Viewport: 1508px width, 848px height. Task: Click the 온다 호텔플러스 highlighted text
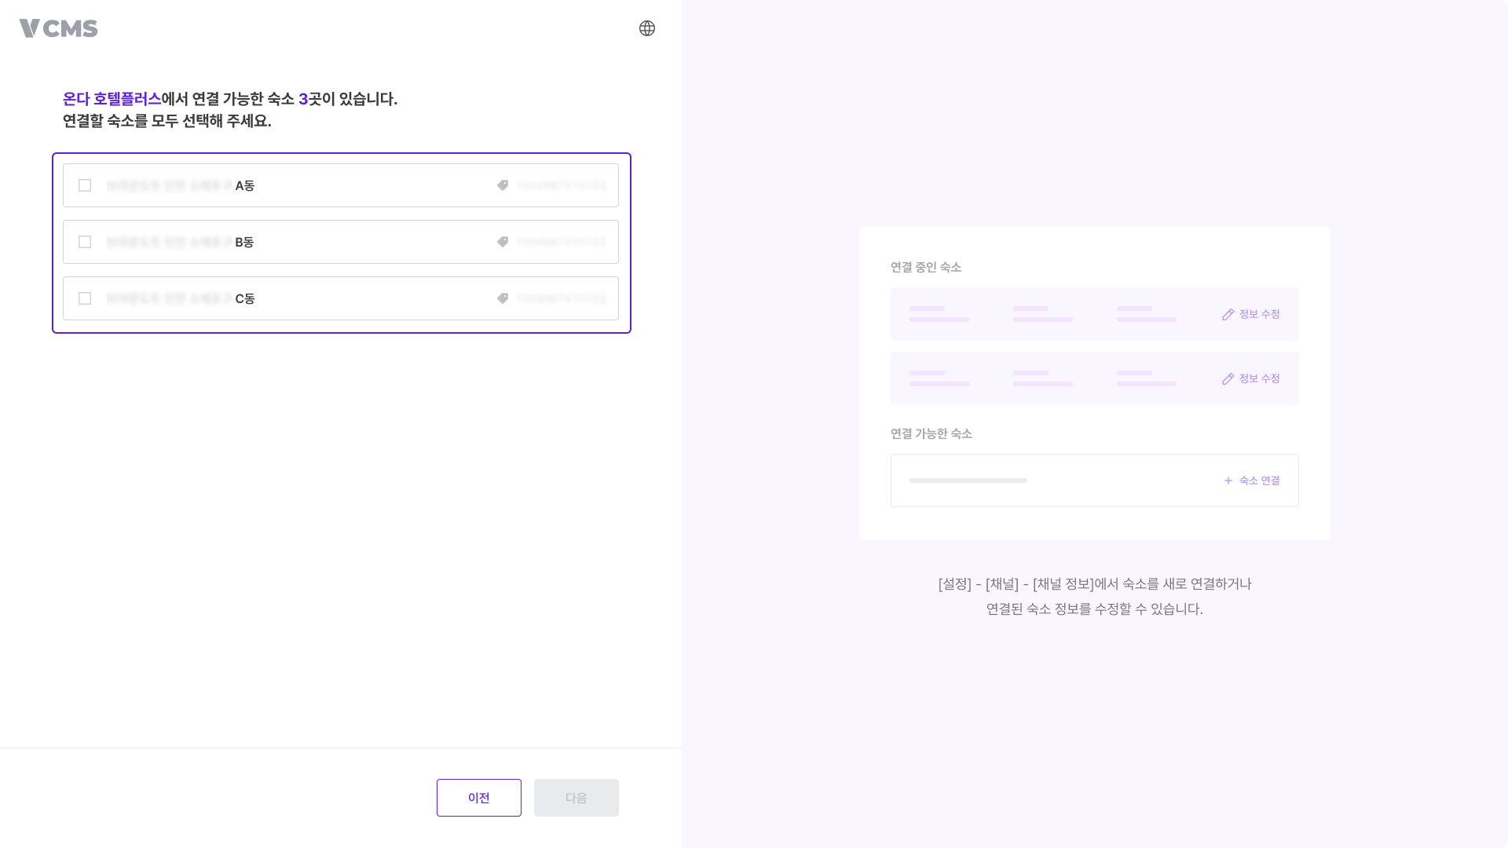click(x=111, y=99)
